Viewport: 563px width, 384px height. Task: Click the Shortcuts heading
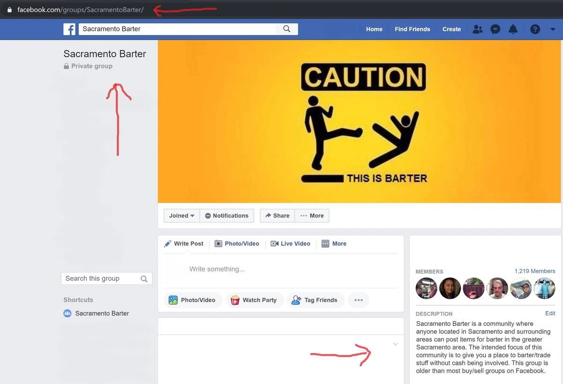pos(78,300)
